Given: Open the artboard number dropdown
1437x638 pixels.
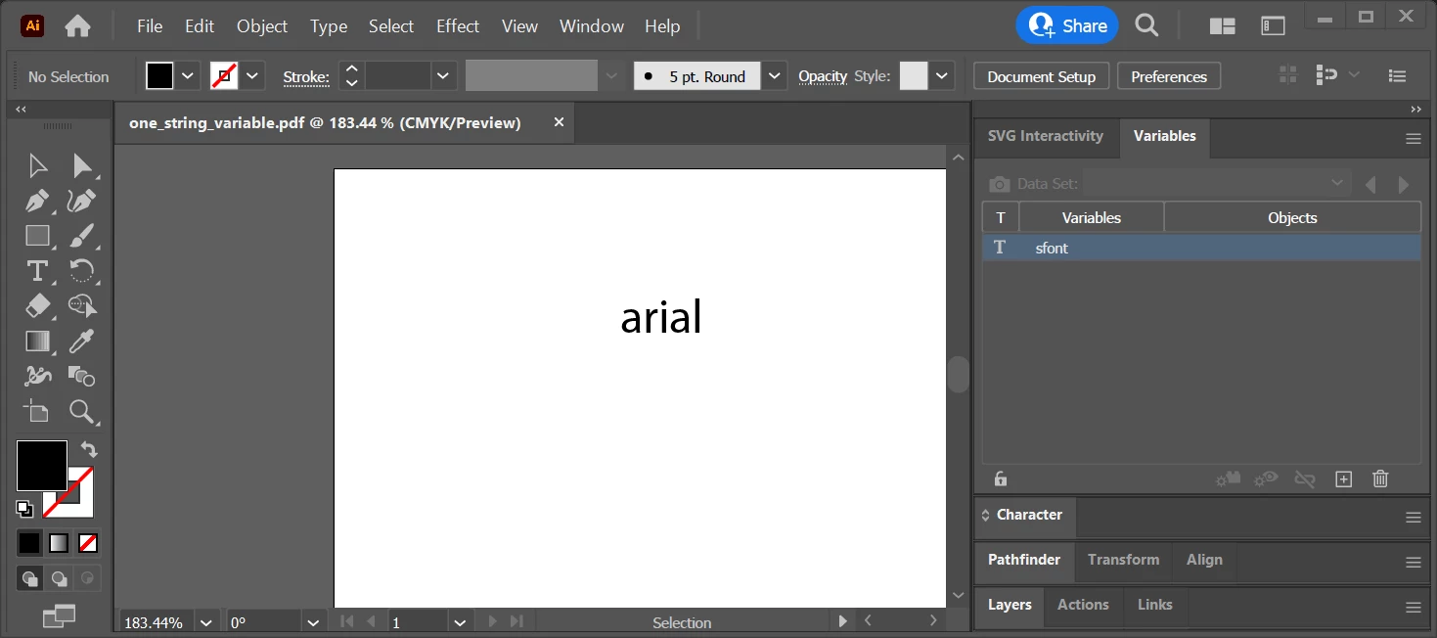Looking at the screenshot, I should point(461,622).
